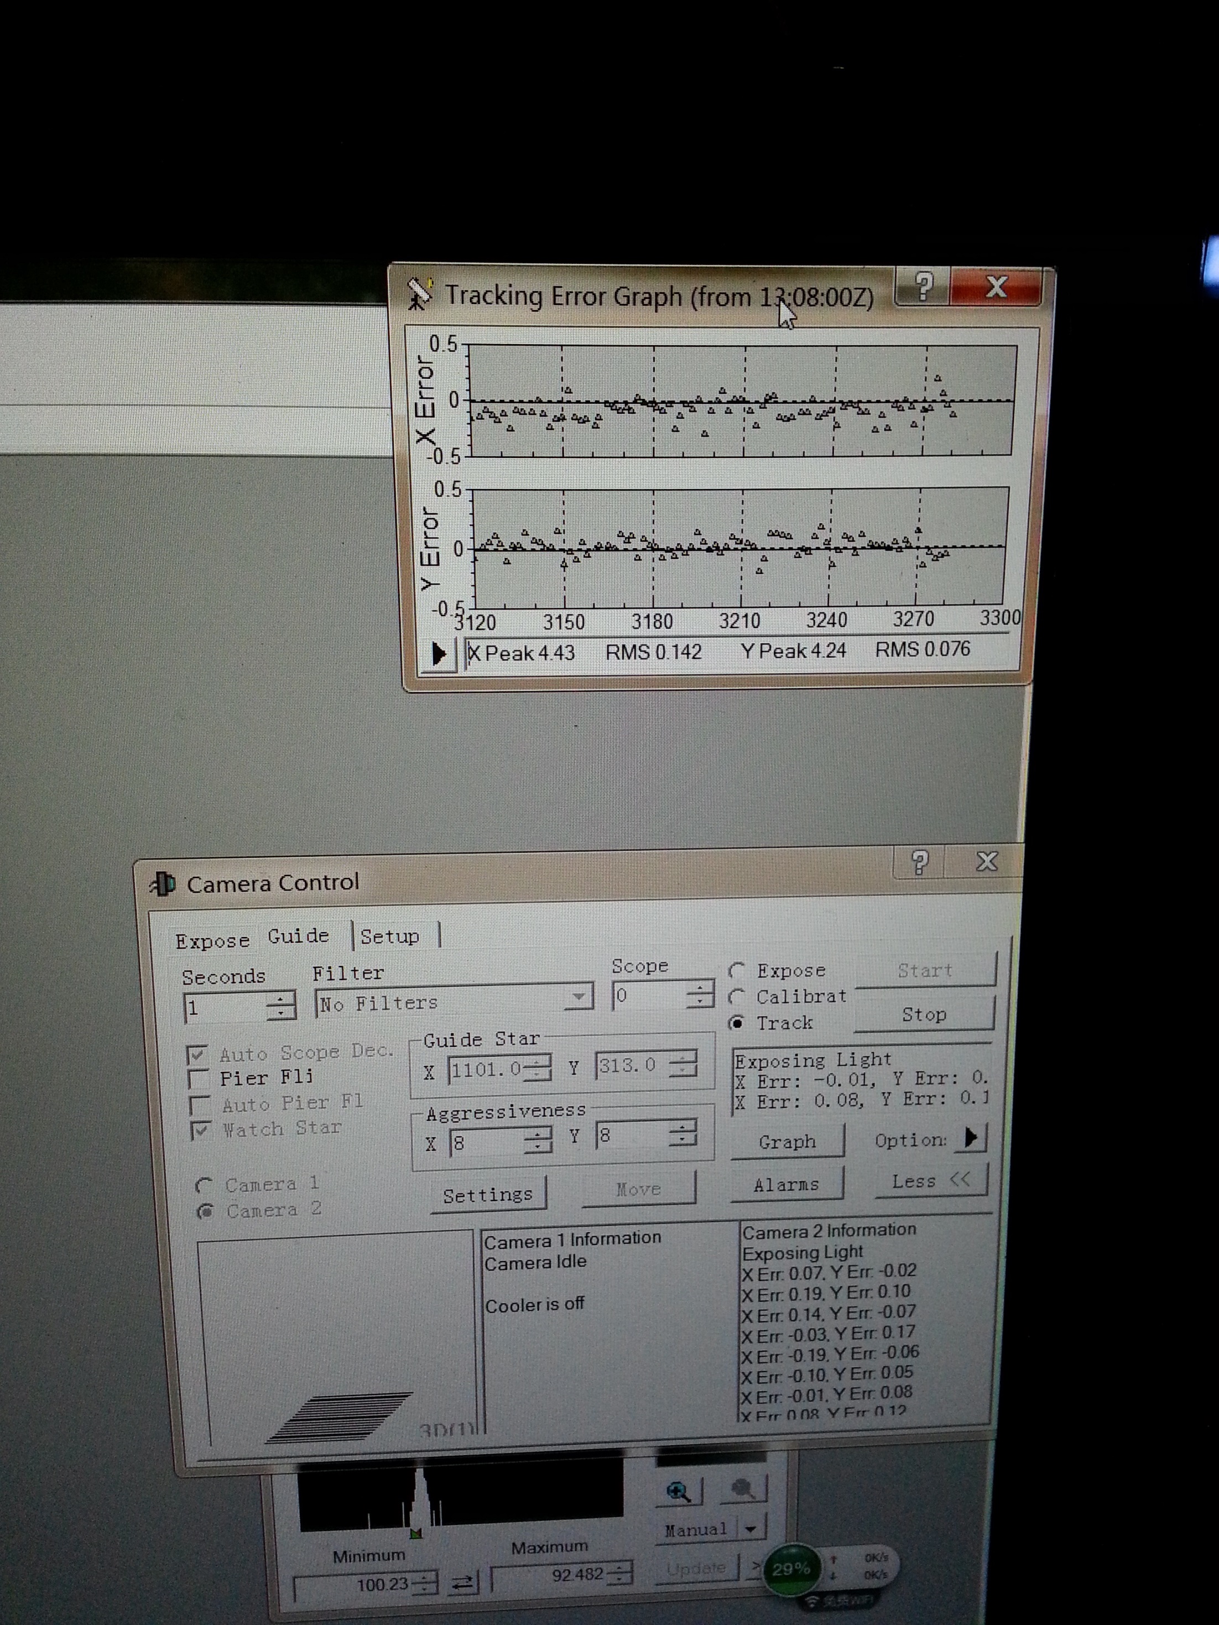This screenshot has width=1219, height=1625.
Task: Toggle the Auto Scope Dec. checkbox
Action: 197,1055
